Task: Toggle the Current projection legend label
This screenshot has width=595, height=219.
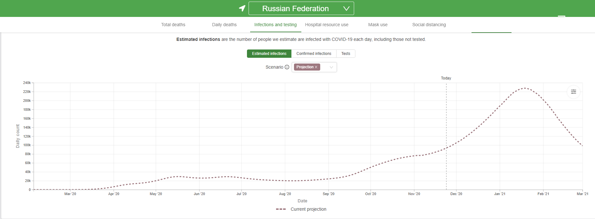Action: tap(308, 209)
